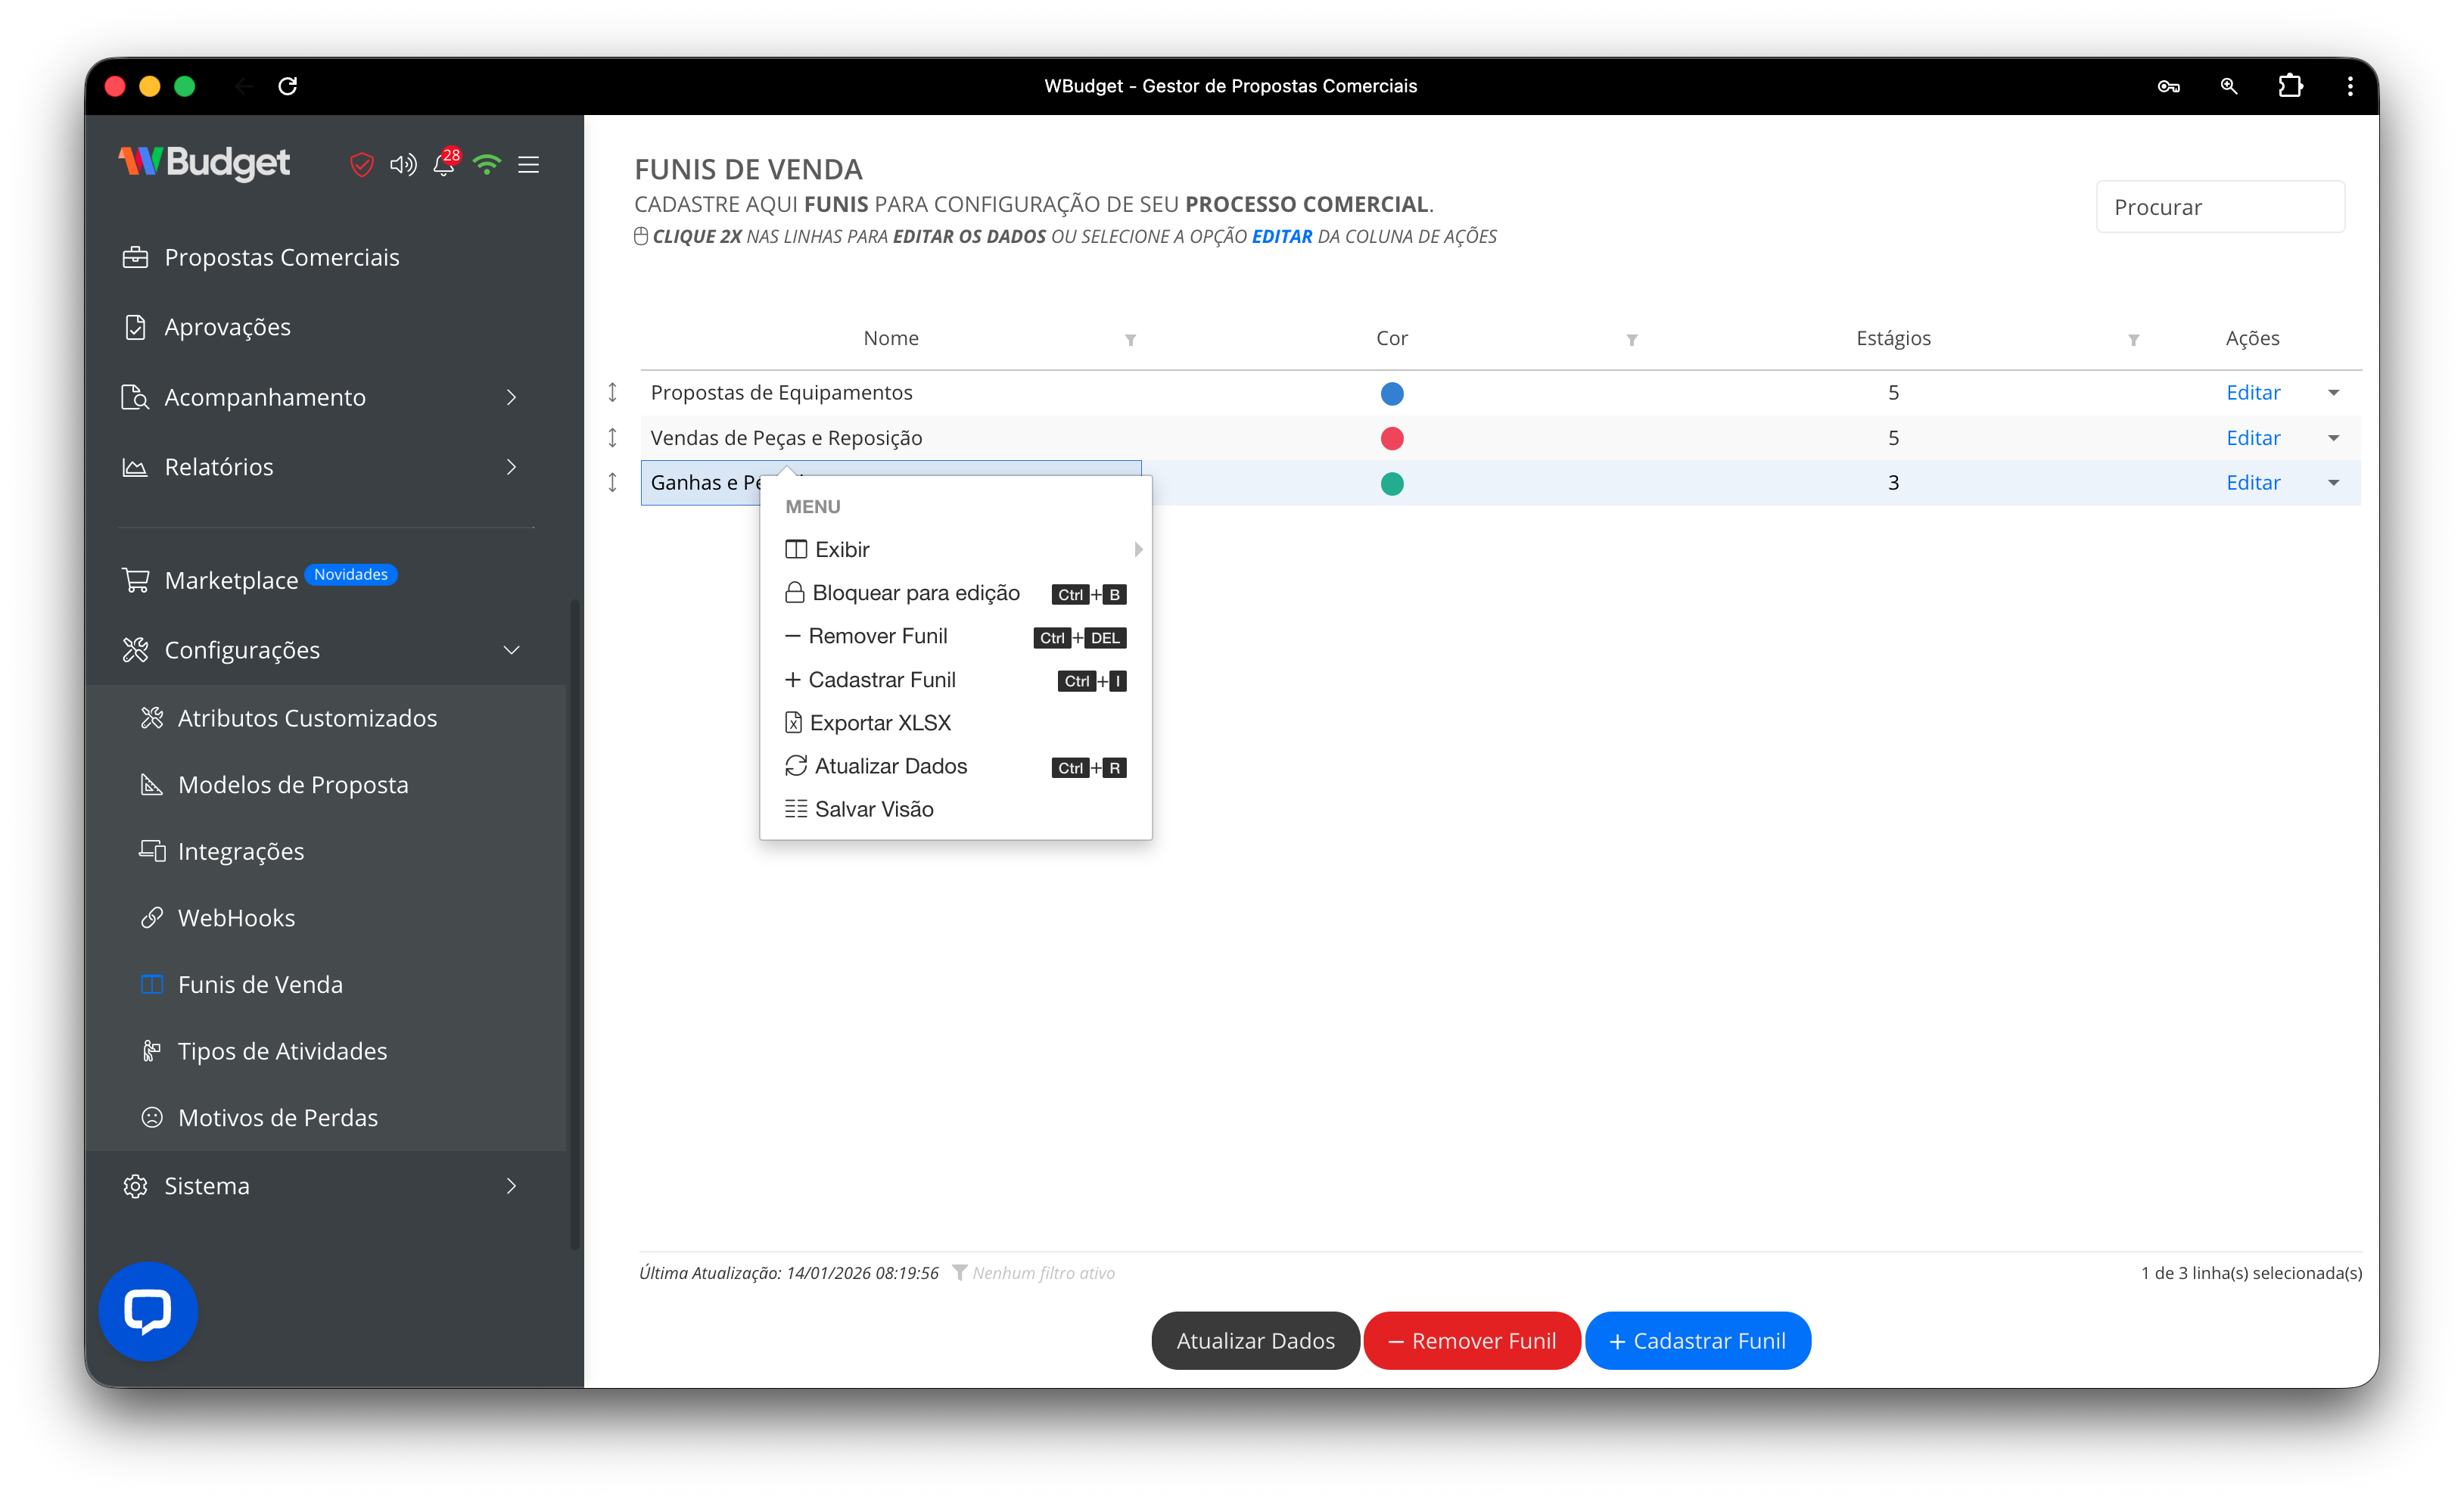Click the reload icon in title bar
The image size is (2464, 1500).
[x=288, y=86]
